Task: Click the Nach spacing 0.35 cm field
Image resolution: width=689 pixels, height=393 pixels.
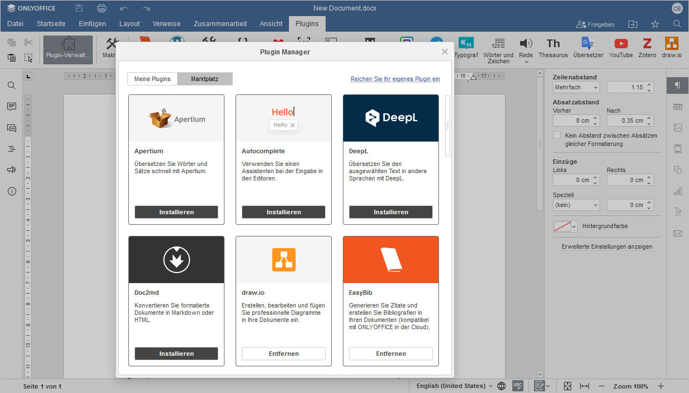Action: click(630, 120)
